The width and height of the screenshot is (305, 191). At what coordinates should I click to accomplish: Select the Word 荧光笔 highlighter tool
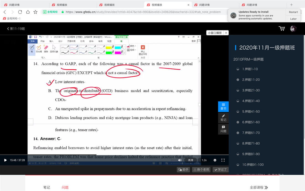pyautogui.click(x=39, y=49)
